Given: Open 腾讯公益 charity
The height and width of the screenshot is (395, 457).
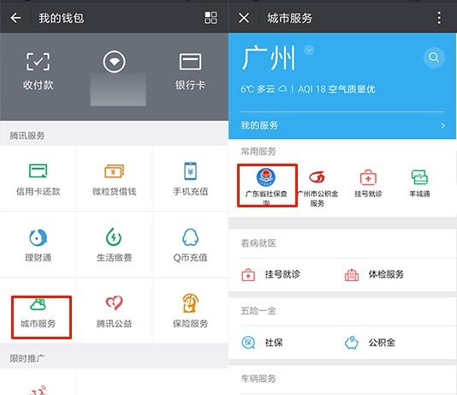Looking at the screenshot, I should 114,312.
